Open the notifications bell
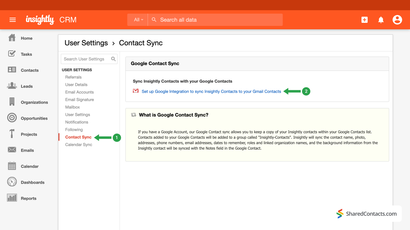410x230 pixels. (381, 20)
